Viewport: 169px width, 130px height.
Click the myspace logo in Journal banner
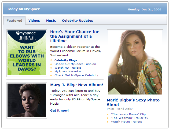point(27,33)
